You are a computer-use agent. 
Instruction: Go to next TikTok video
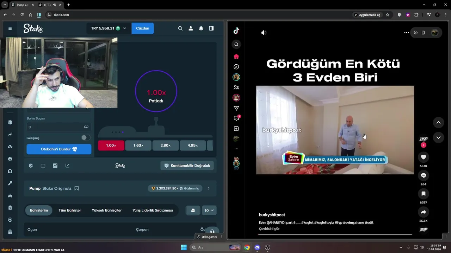pos(438,137)
